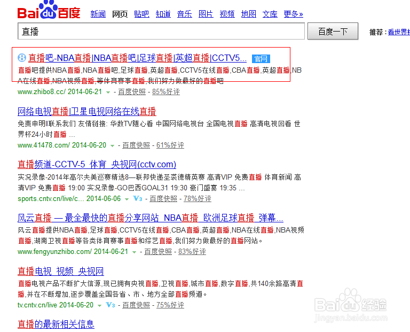Screen dimensions: 410x332
Task: Open the 更多» menu link
Action: [294, 14]
